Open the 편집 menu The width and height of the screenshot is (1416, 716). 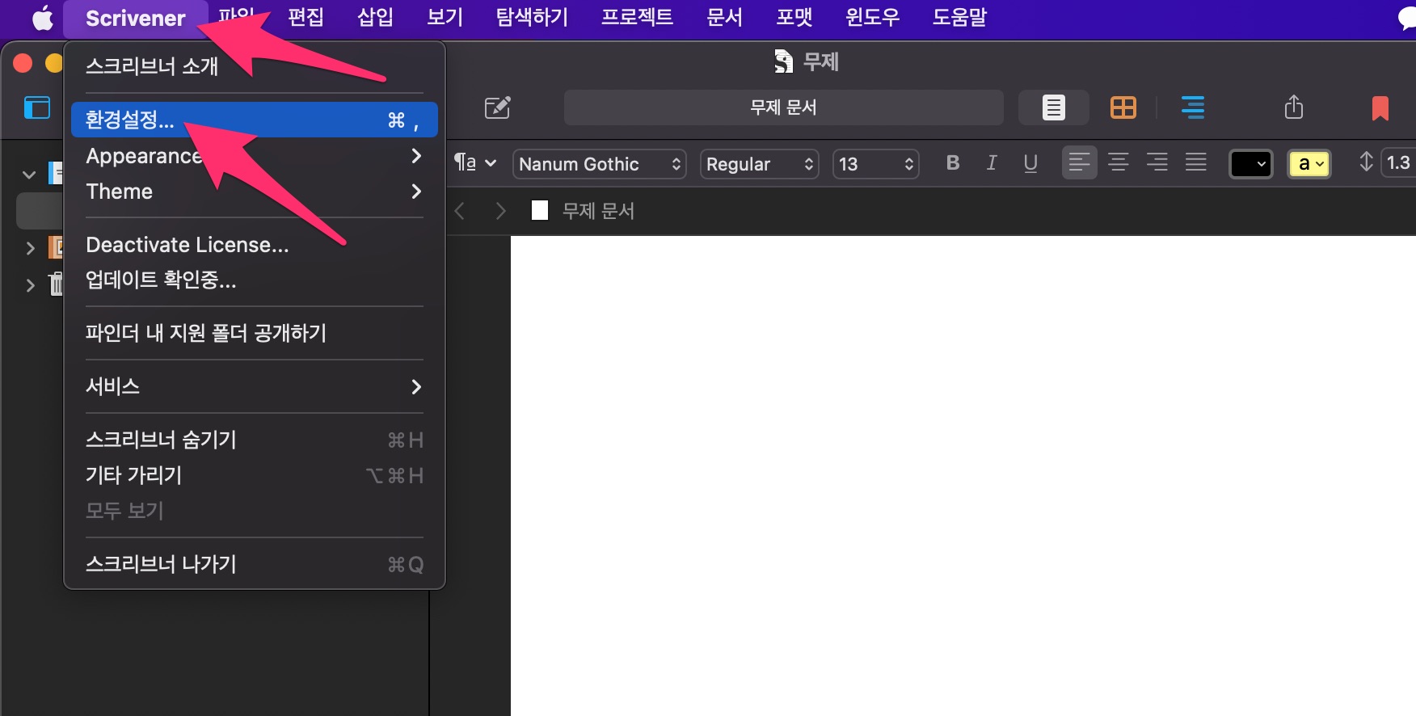click(306, 17)
